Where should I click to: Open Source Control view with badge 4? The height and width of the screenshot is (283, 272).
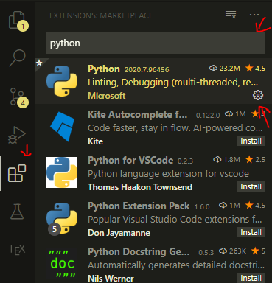18,97
